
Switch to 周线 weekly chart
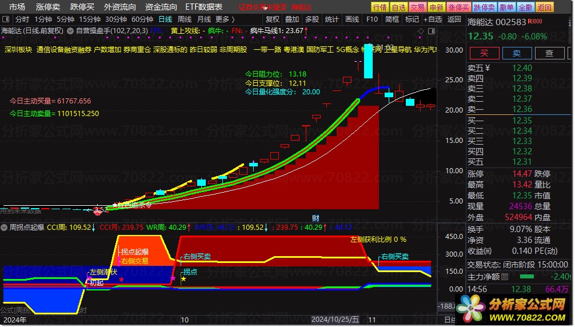pyautogui.click(x=185, y=19)
